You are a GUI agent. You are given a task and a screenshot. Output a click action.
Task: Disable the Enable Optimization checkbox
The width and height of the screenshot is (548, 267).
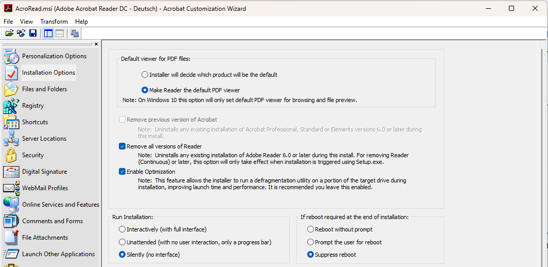click(122, 172)
